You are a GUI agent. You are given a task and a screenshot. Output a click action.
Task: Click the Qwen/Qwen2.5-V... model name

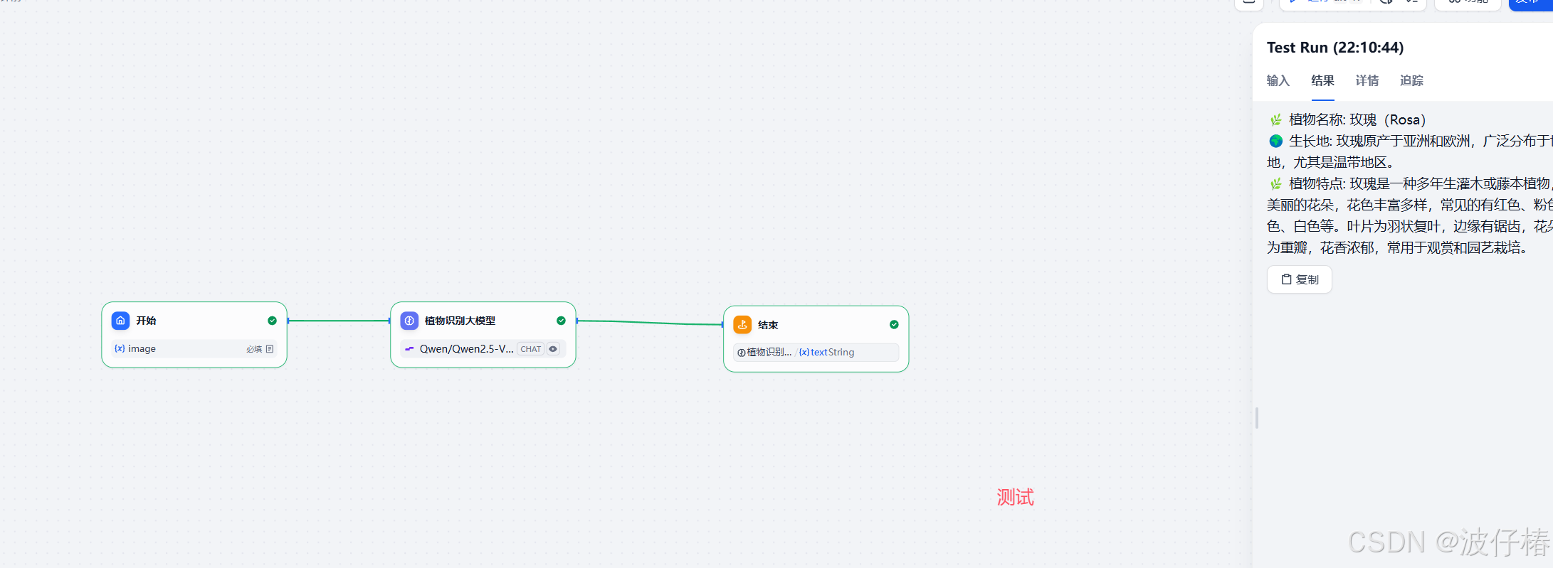[466, 349]
